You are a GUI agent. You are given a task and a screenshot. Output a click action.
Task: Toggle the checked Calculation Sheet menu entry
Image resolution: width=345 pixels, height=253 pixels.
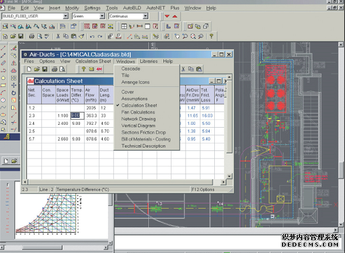[x=139, y=106]
